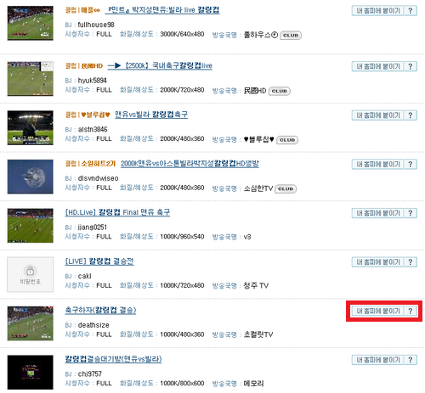The width and height of the screenshot is (425, 393).
Task: Click 내 홈피에 붙이기 for jiang0251's broadcast
Action: 377,213
